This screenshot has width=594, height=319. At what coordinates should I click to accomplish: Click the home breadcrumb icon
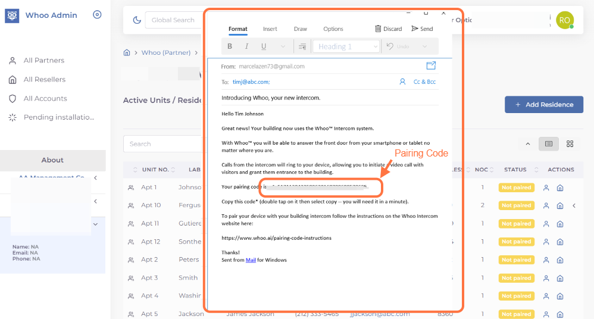click(x=127, y=52)
